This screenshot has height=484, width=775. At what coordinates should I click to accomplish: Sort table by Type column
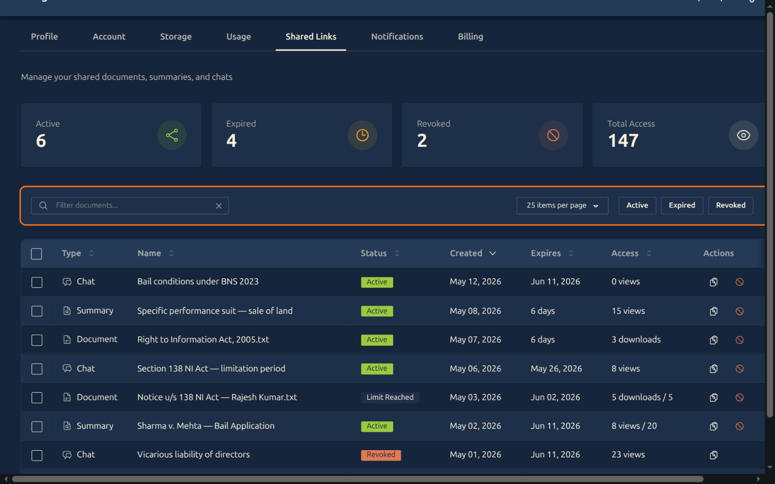[78, 253]
